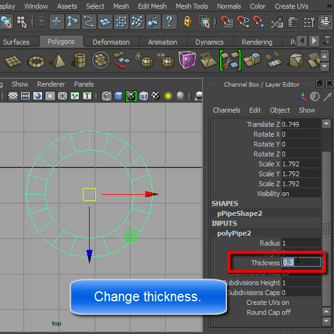Open the Assets menu
Viewport: 334px width, 334px height.
67,6
